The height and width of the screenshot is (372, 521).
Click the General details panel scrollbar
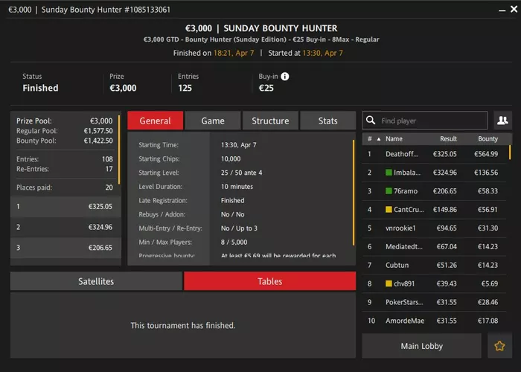click(354, 193)
